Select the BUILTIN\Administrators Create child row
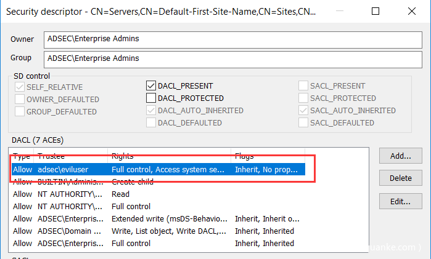Screen dimensions: 431x259 click(x=158, y=182)
